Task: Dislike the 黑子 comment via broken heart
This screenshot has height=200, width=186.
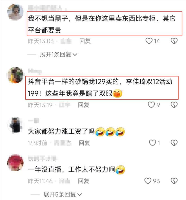Action: [174, 41]
